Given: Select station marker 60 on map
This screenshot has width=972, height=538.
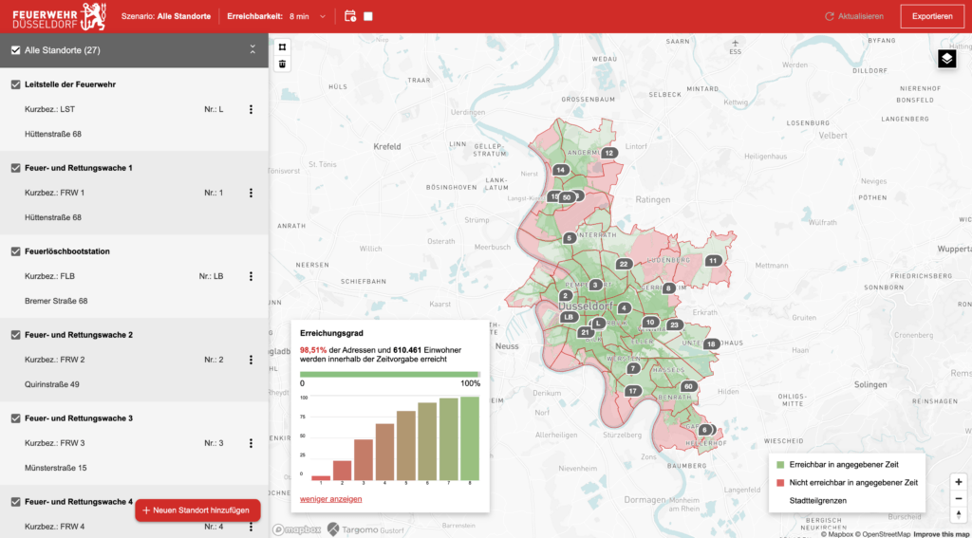Looking at the screenshot, I should [x=688, y=387].
